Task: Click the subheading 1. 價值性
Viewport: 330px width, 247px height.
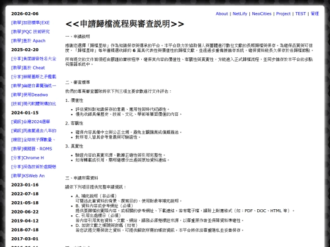Action: pyautogui.click(x=75, y=101)
